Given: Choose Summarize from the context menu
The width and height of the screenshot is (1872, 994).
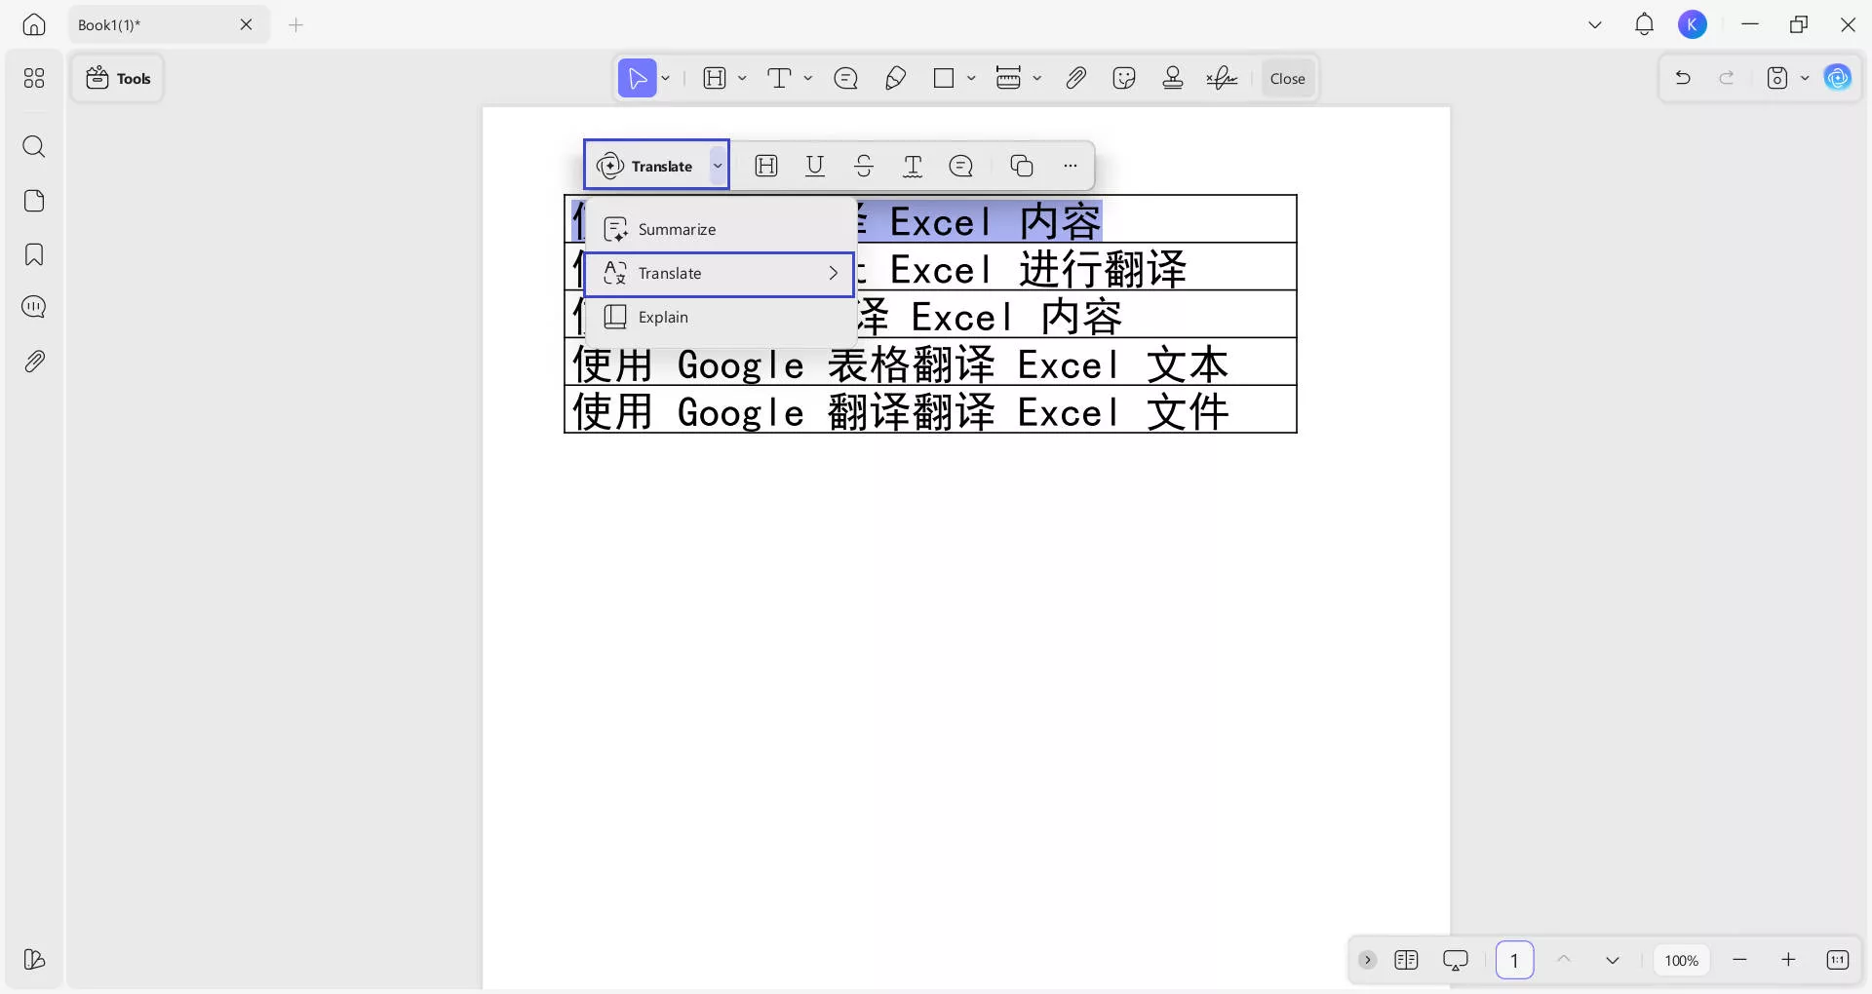Looking at the screenshot, I should tap(677, 229).
